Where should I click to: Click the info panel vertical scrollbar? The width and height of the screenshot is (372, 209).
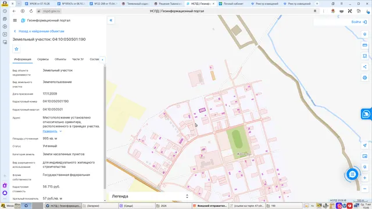coord(105,127)
